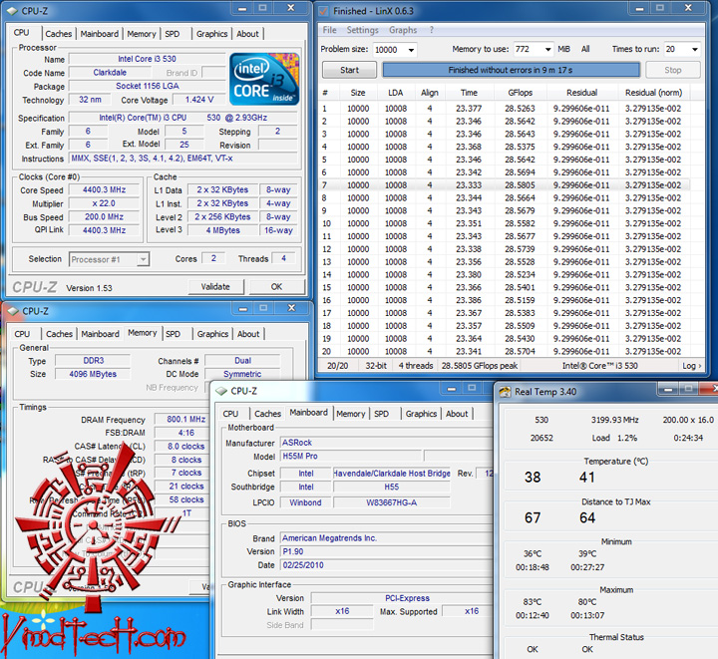Click the All label next to MiB
Screen dimensions: 718x659
tap(585, 49)
